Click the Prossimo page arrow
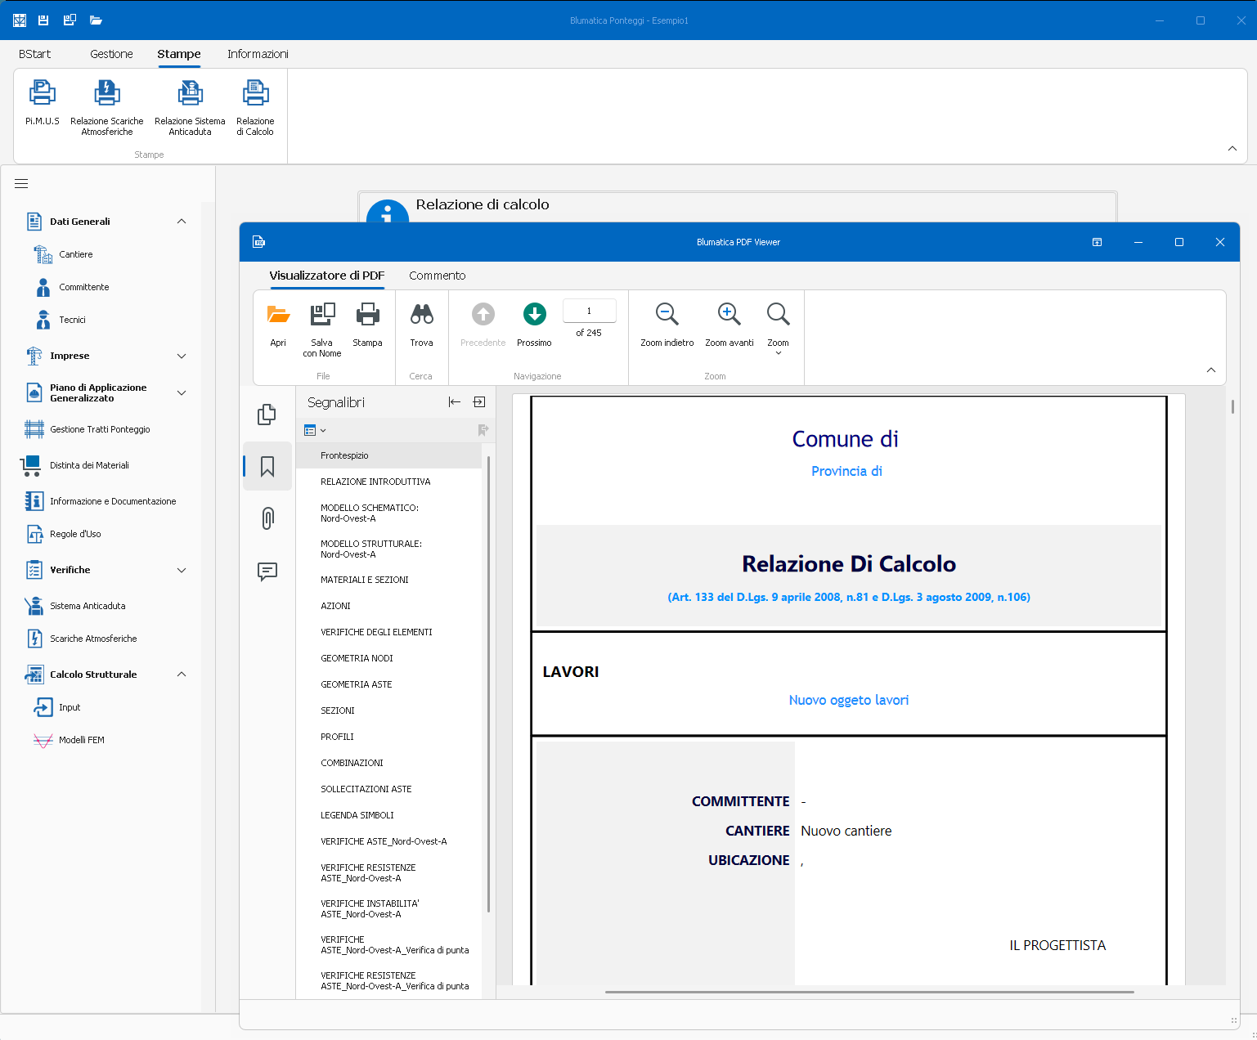This screenshot has width=1257, height=1040. [534, 315]
